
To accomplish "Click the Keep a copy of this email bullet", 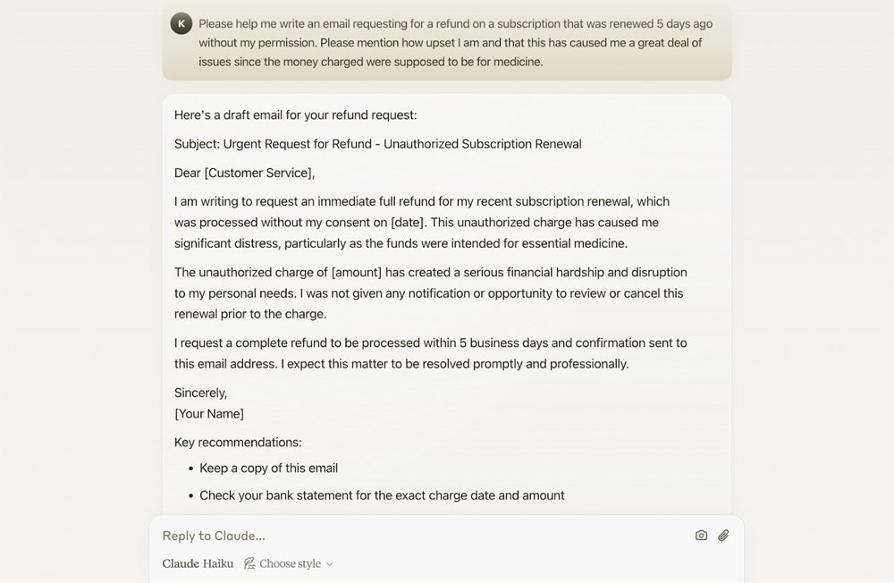I will click(268, 469).
